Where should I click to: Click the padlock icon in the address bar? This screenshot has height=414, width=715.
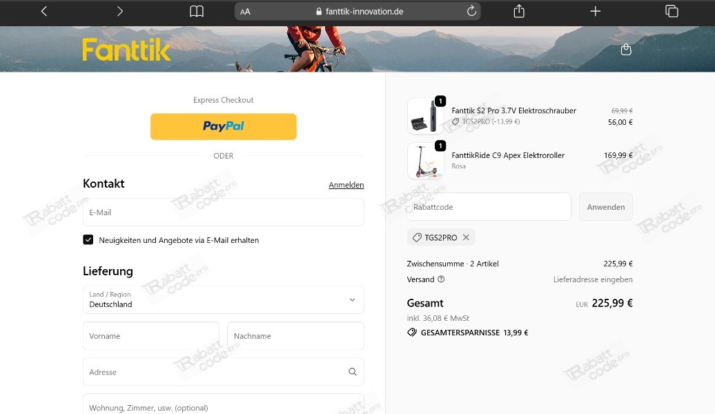(318, 11)
